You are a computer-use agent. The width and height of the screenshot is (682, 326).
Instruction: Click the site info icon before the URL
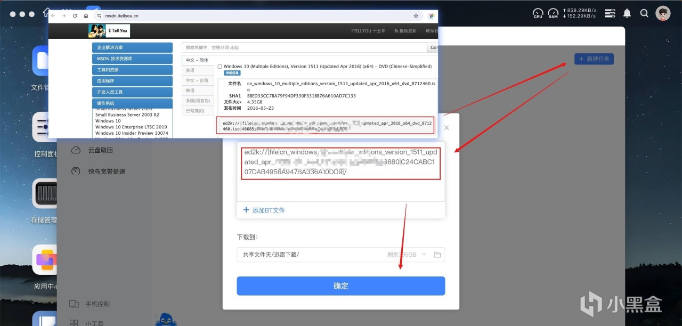(x=99, y=16)
